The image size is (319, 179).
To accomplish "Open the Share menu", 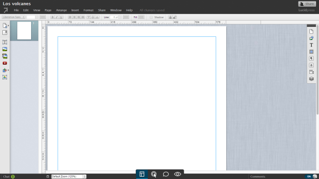I will pos(102,10).
